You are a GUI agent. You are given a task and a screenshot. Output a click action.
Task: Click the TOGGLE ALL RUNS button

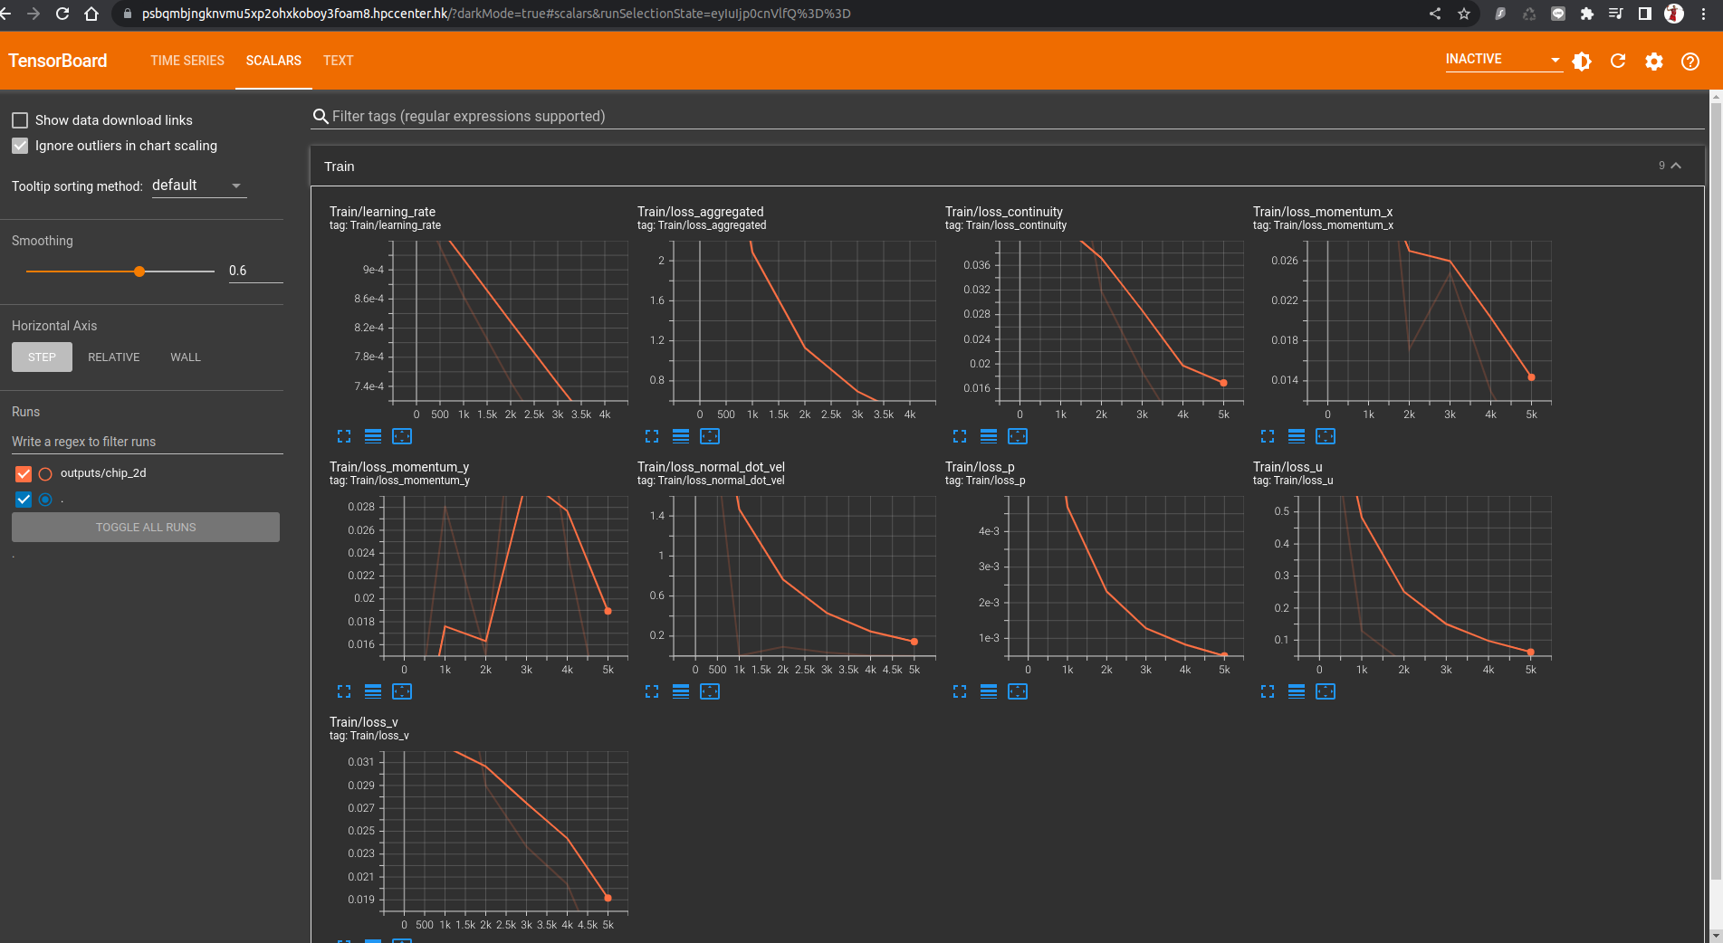146,528
